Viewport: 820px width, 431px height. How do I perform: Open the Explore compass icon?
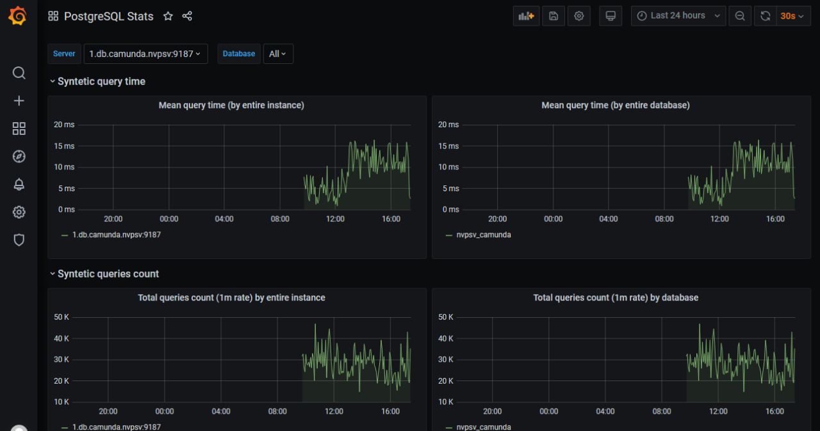click(19, 157)
